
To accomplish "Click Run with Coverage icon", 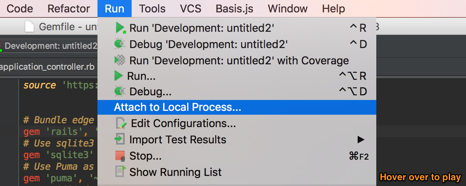I will (120, 60).
